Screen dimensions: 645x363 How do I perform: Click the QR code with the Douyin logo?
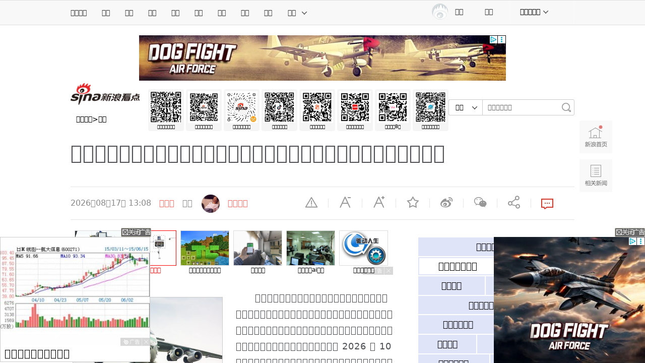coord(279,107)
